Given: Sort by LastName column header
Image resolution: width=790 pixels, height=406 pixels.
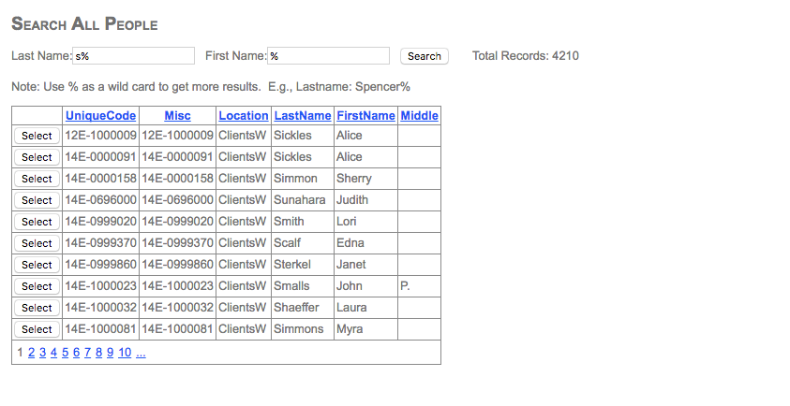Looking at the screenshot, I should pyautogui.click(x=303, y=116).
